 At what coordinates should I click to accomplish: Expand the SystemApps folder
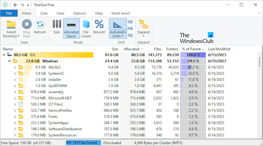click(15, 123)
